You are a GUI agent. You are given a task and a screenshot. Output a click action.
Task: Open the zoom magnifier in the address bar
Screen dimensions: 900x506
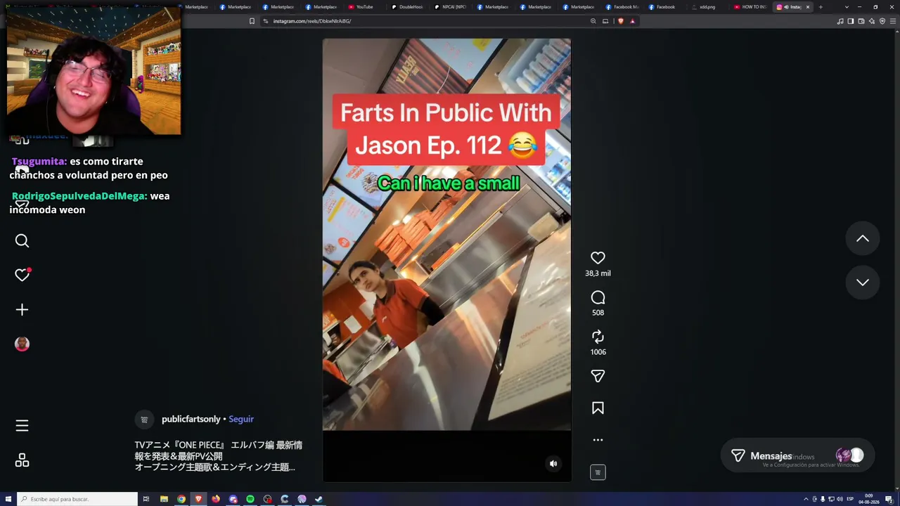coord(593,21)
